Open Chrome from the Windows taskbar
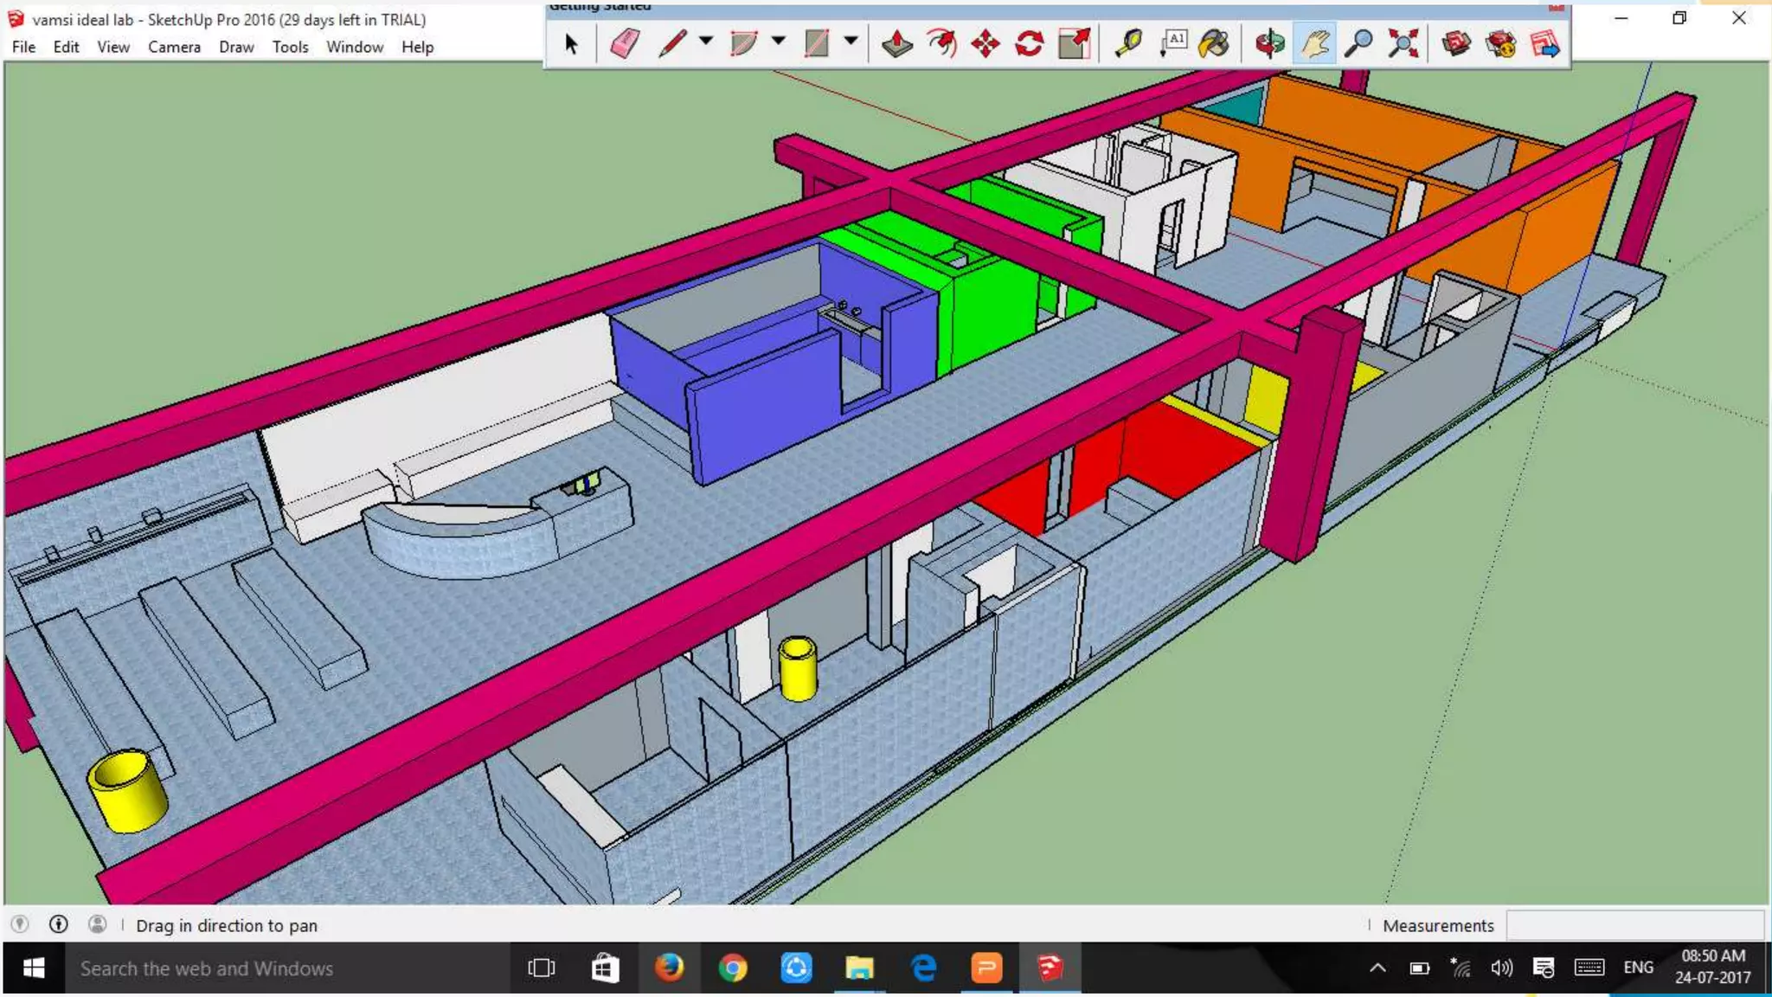Image resolution: width=1772 pixels, height=997 pixels. point(732,968)
